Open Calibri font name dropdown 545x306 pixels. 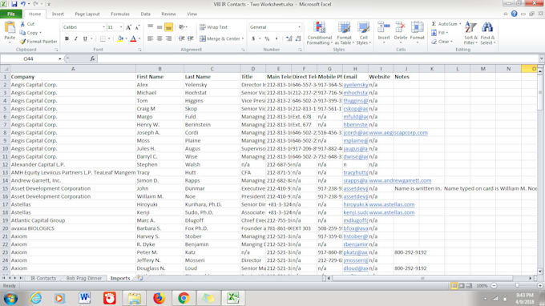(x=103, y=27)
